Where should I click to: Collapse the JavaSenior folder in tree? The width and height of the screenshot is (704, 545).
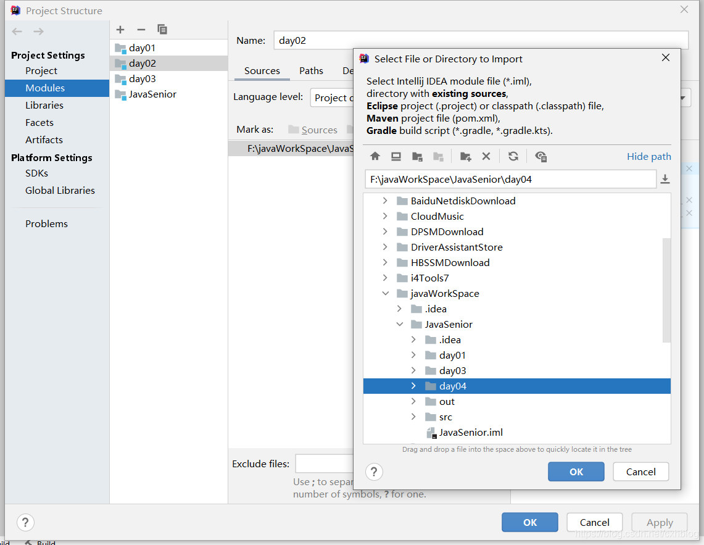click(400, 325)
